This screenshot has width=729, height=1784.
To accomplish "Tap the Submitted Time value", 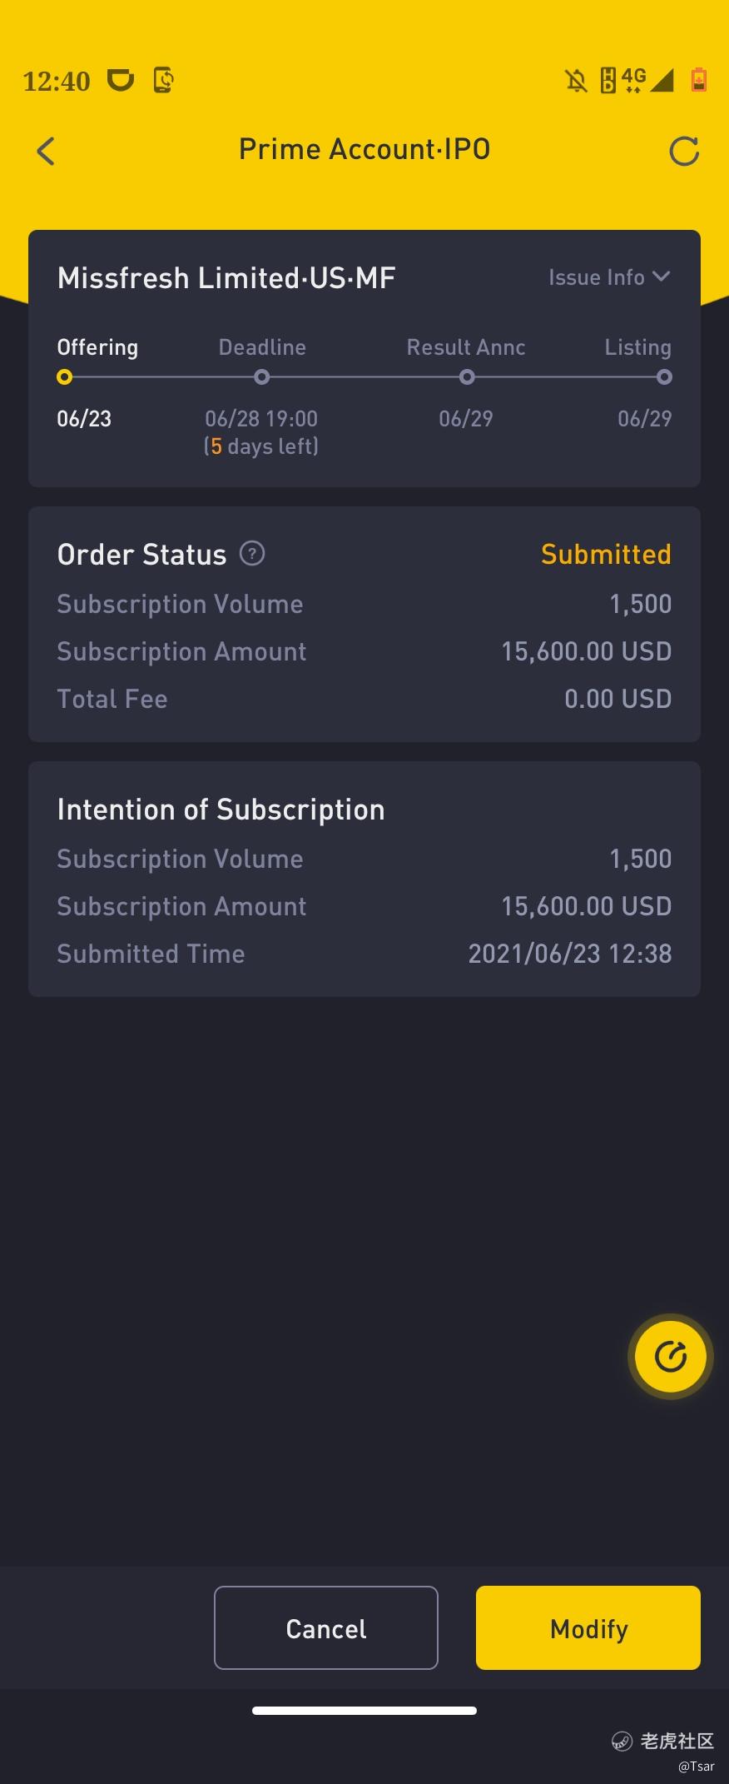I will (569, 954).
